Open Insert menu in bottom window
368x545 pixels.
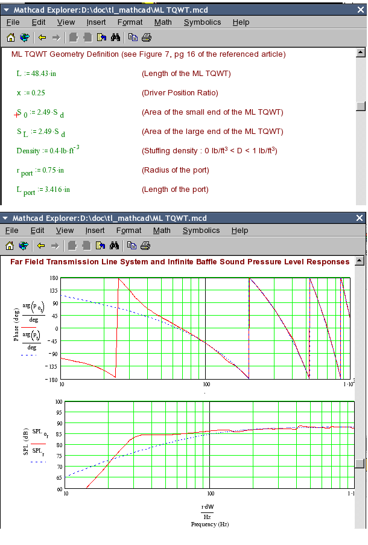[95, 231]
